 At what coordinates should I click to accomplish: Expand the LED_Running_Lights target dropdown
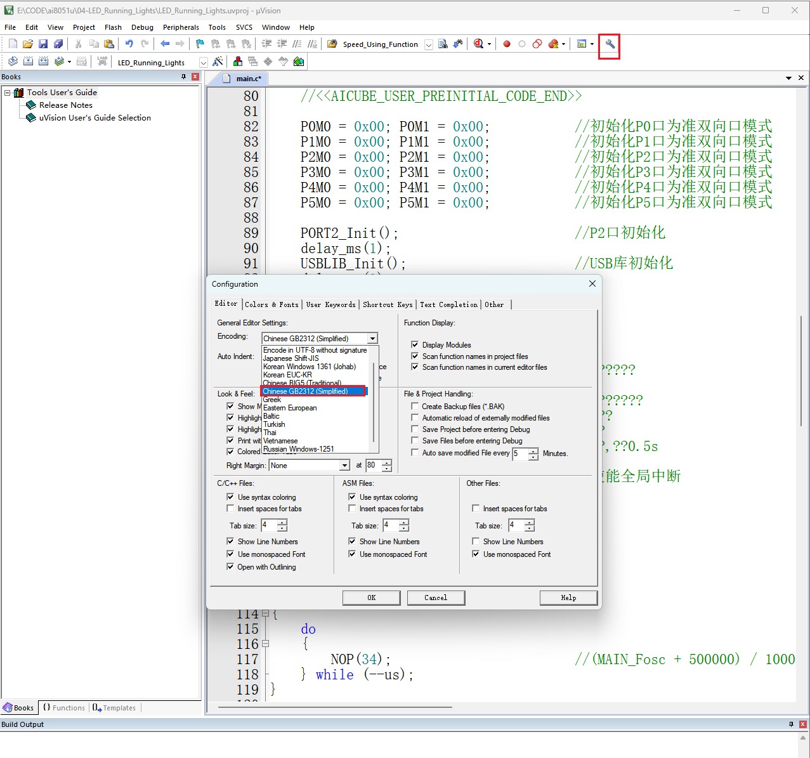click(203, 62)
